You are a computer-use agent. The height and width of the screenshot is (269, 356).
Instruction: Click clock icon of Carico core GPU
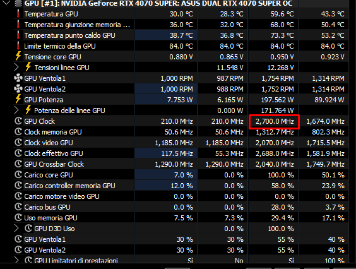[x=18, y=174]
